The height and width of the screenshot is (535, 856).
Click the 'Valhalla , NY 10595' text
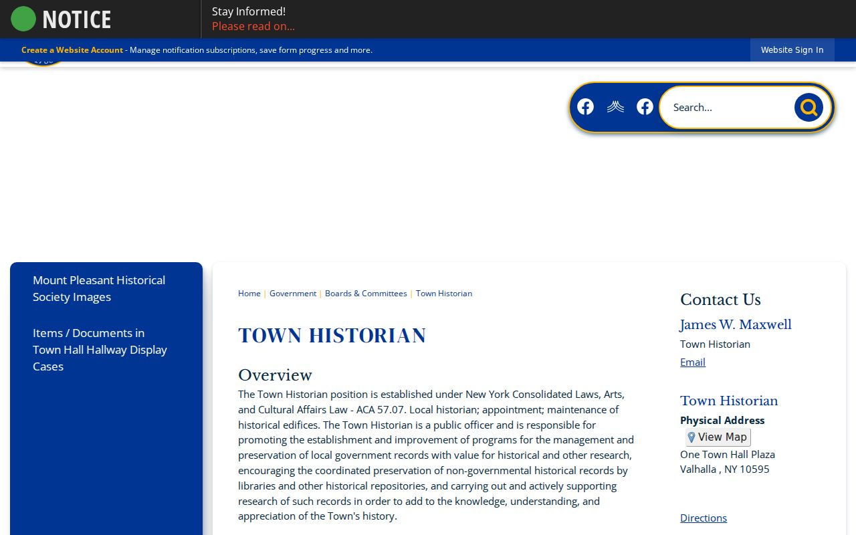(x=725, y=469)
